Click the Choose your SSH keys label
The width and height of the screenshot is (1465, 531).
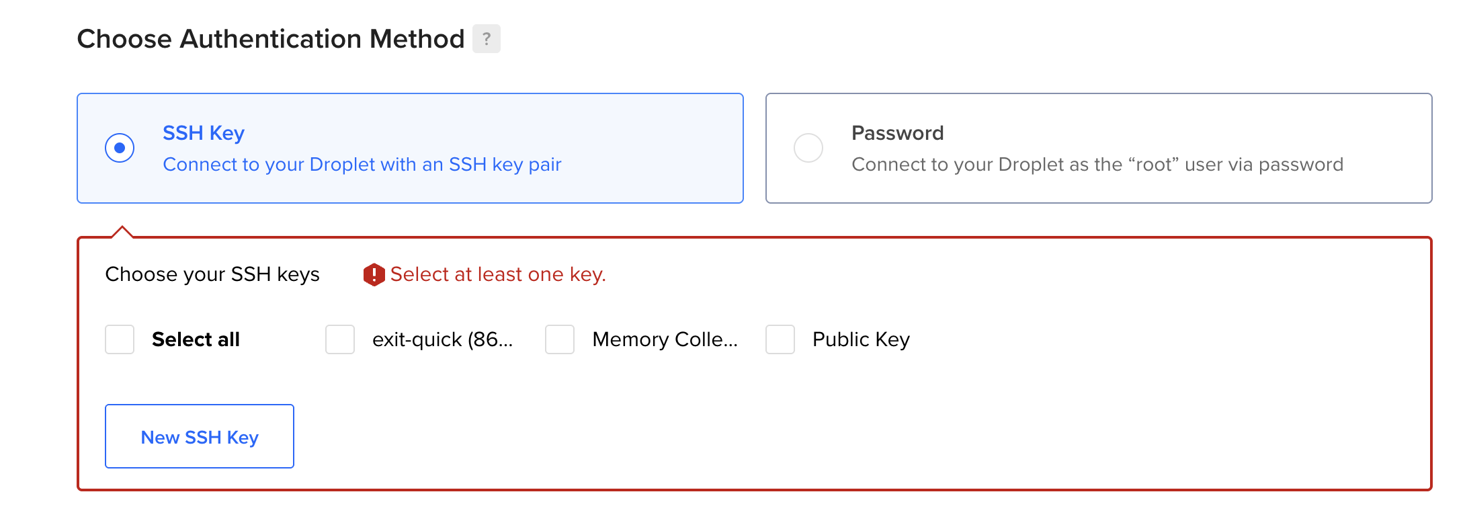212,274
